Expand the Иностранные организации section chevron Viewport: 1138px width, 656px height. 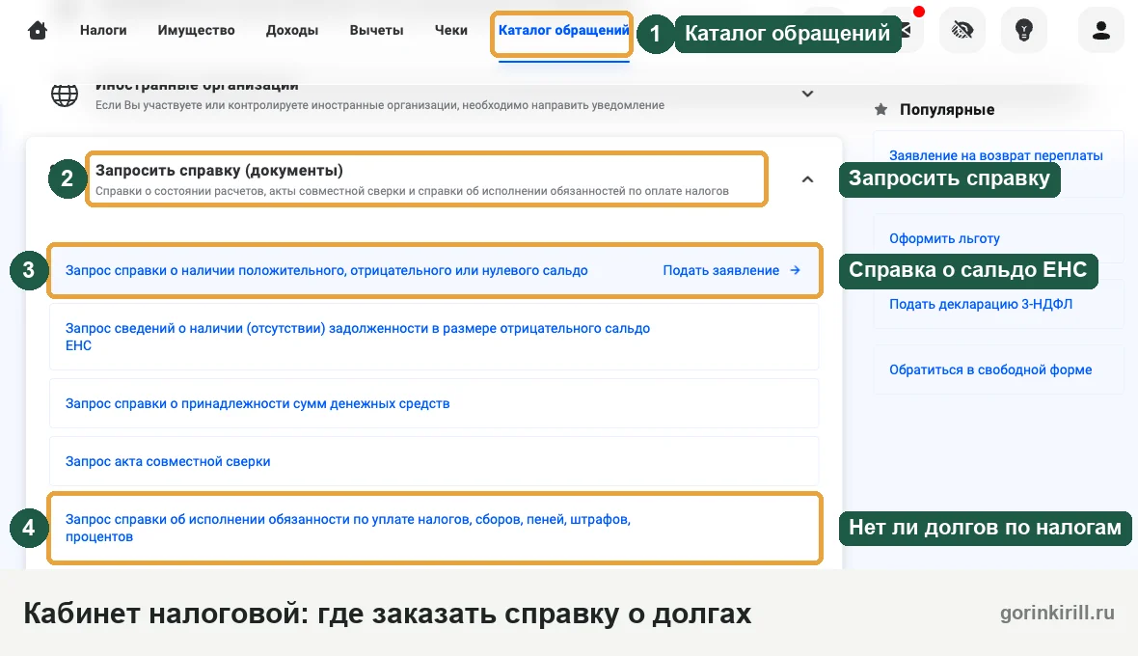[x=807, y=94]
